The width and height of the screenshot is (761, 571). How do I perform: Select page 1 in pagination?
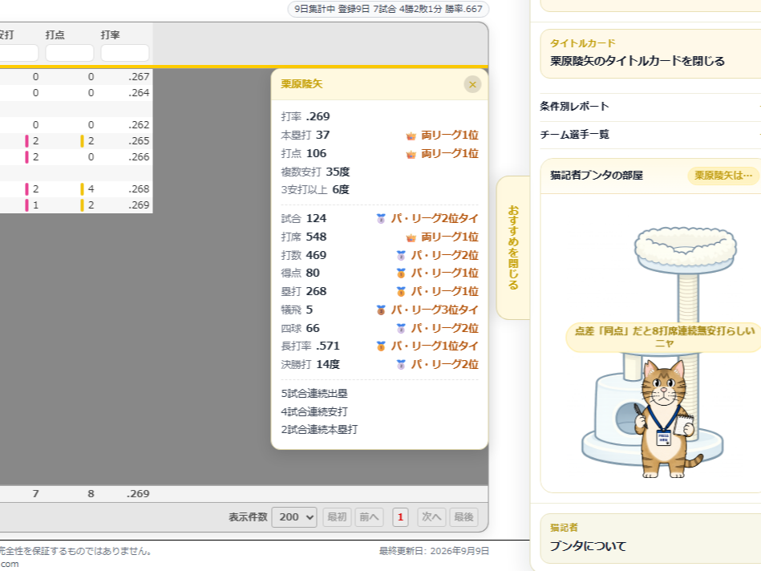pyautogui.click(x=400, y=517)
